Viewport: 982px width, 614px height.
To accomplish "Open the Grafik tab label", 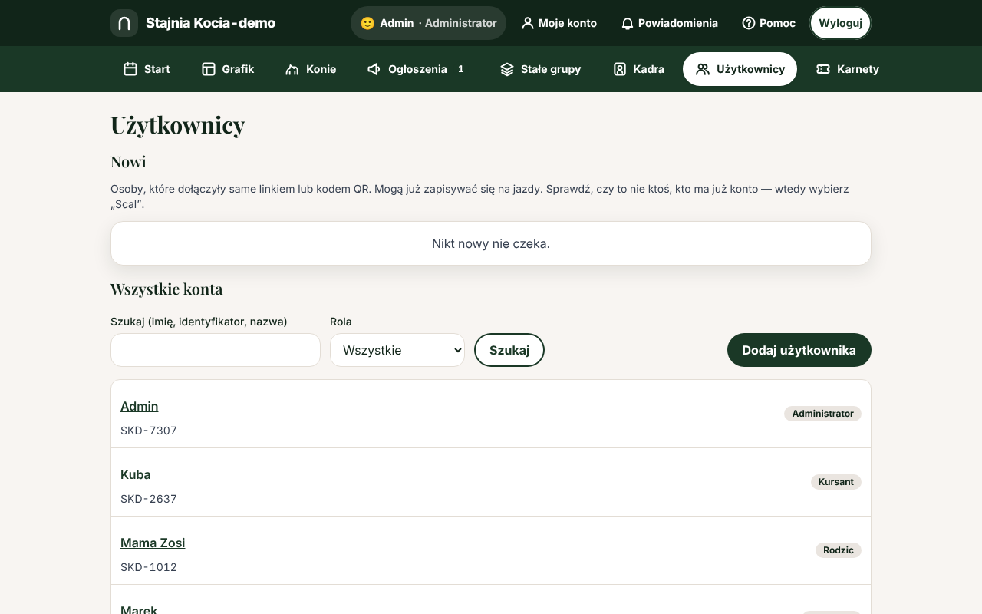I will click(x=238, y=69).
